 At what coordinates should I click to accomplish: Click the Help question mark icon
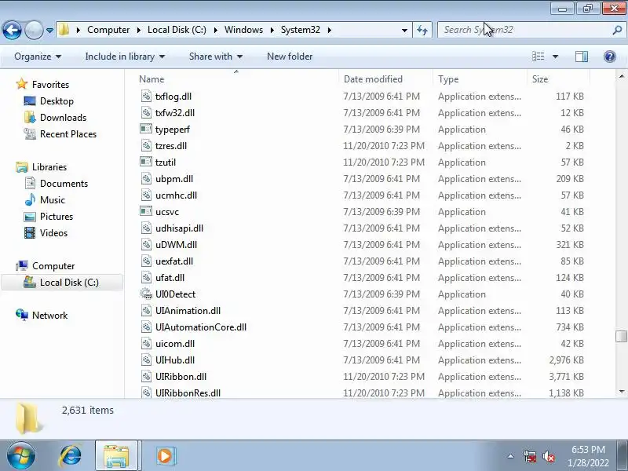(610, 57)
